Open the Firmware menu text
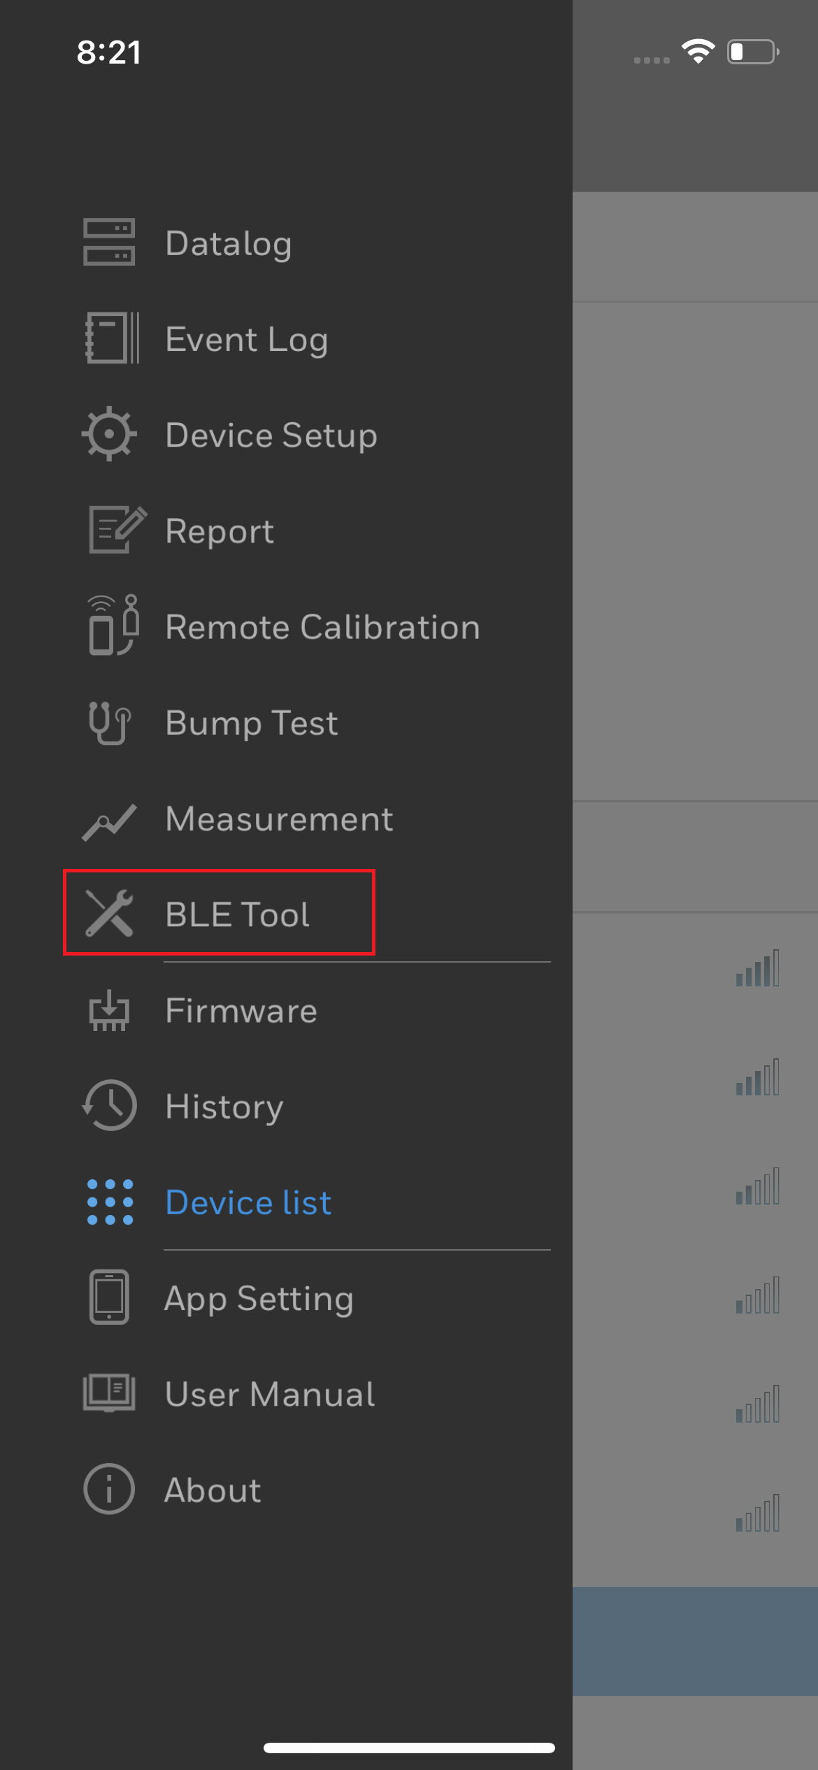Viewport: 818px width, 1770px height. [241, 1011]
